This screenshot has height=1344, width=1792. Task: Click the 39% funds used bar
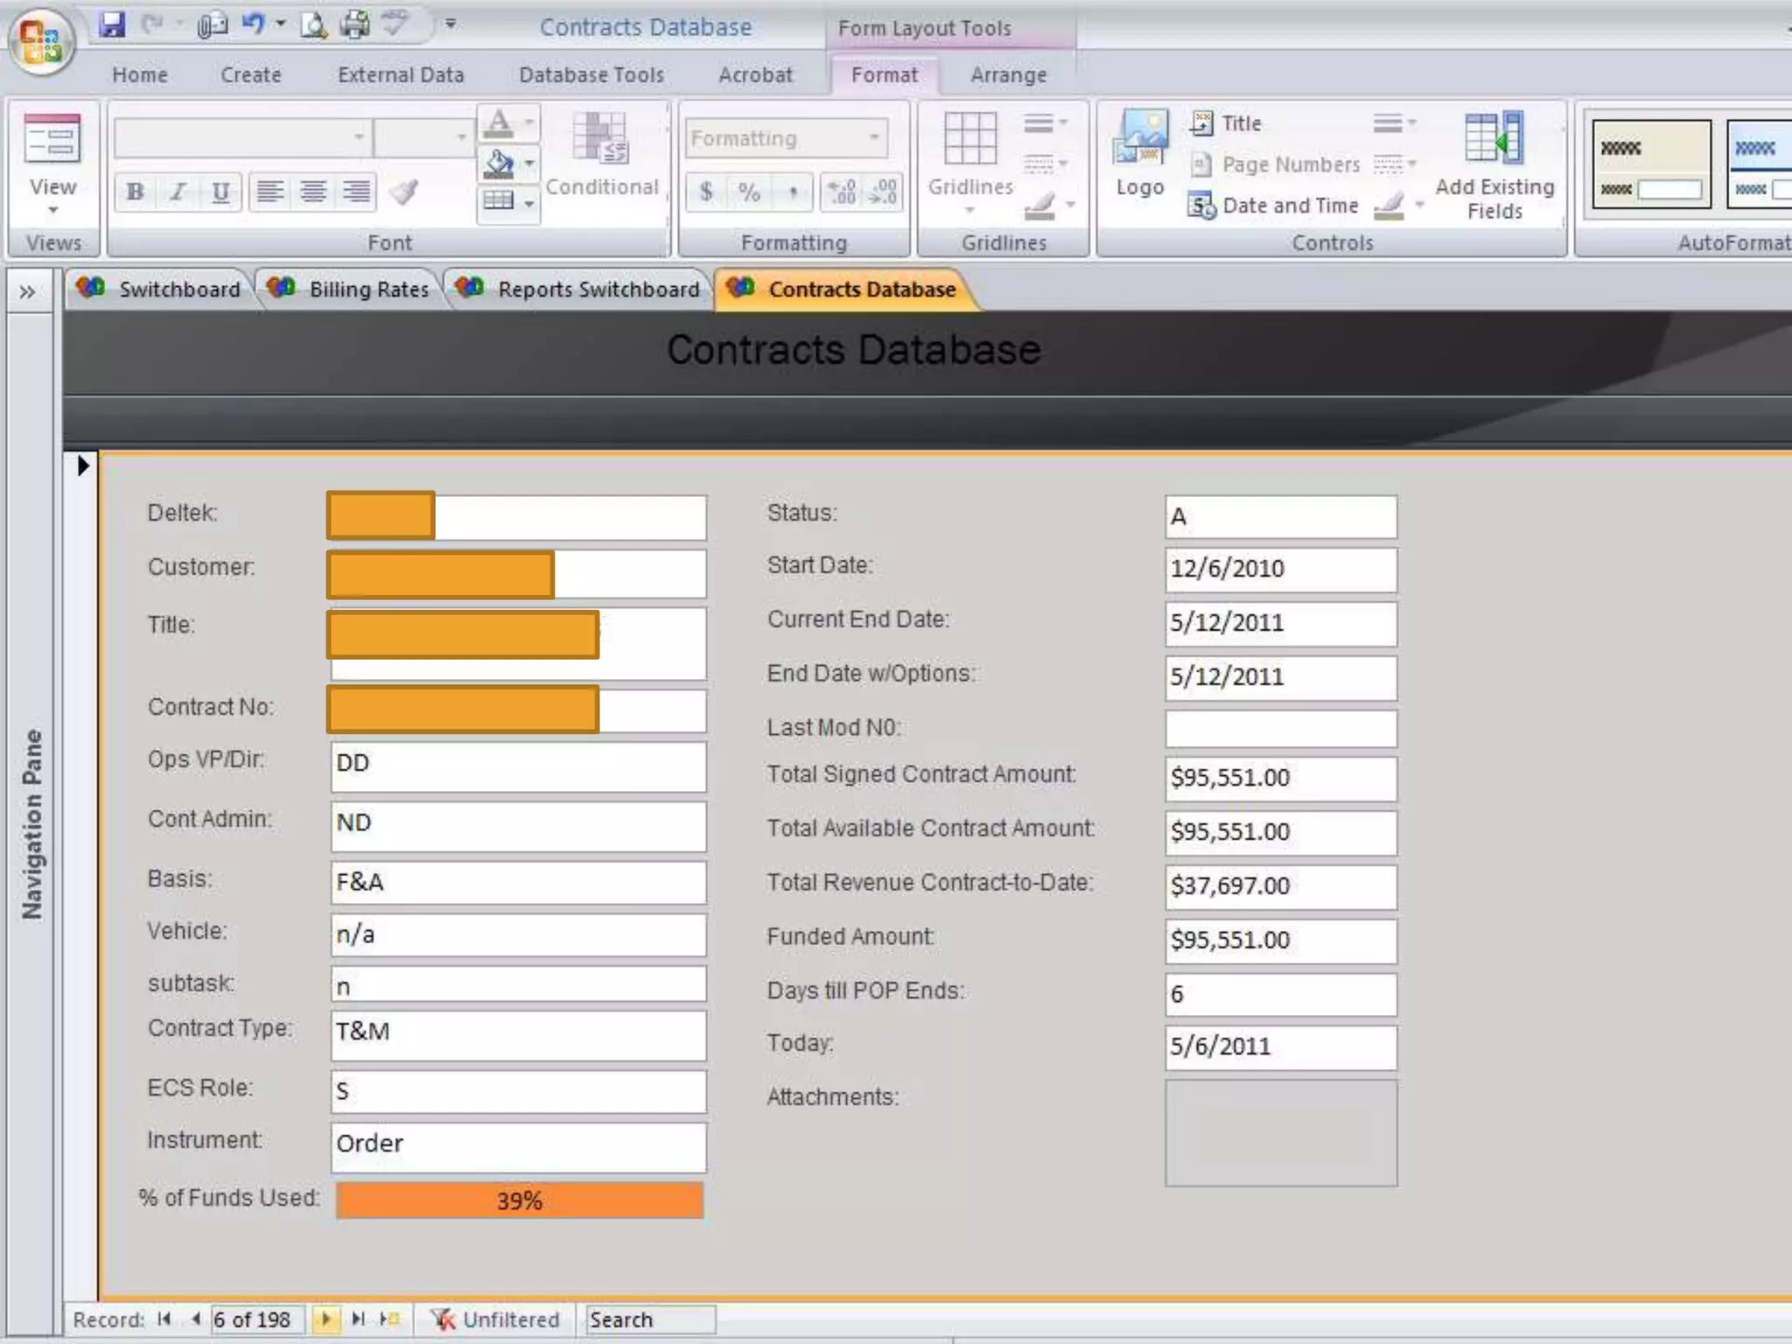(520, 1200)
